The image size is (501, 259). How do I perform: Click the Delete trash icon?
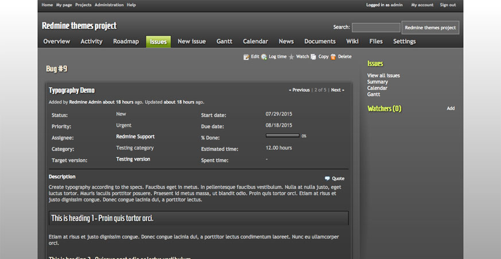coord(333,57)
